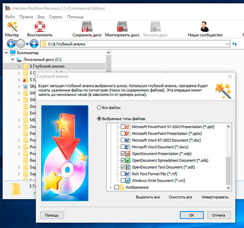Select the Выбранные типы файлов radio button
Viewport: 244px width, 228px height.
click(99, 119)
